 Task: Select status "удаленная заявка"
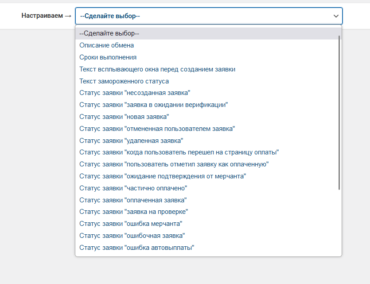(131, 141)
